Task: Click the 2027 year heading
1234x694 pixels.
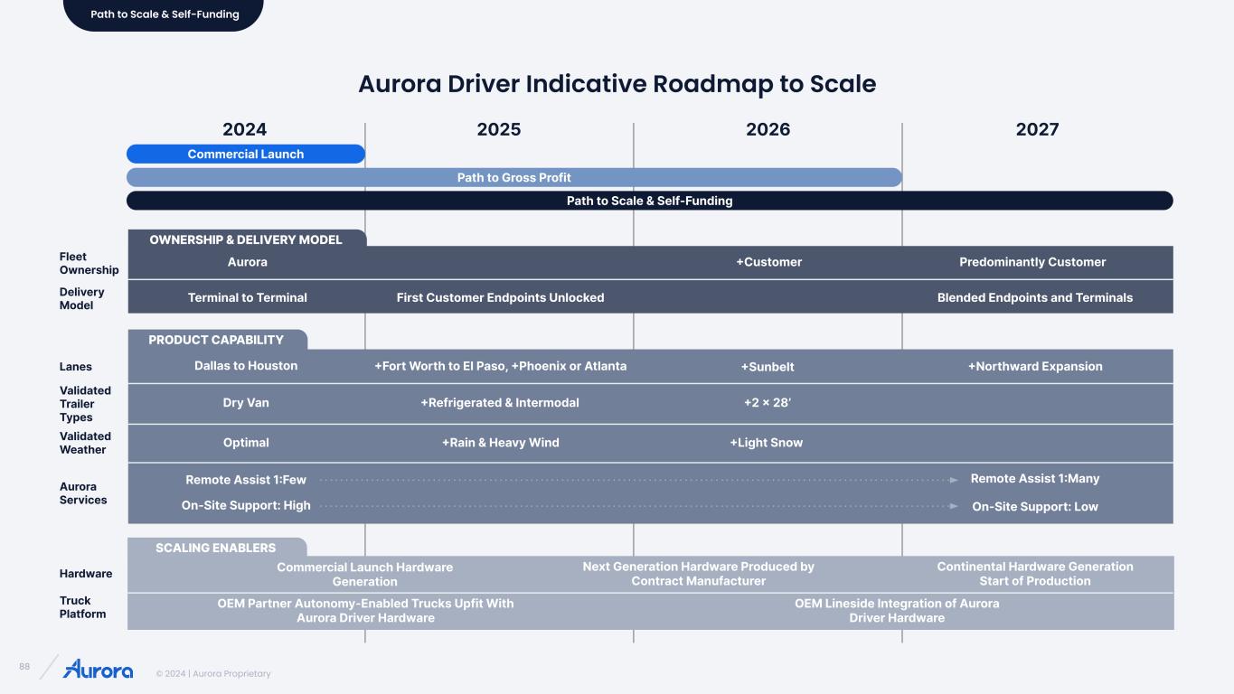Action: click(1037, 129)
